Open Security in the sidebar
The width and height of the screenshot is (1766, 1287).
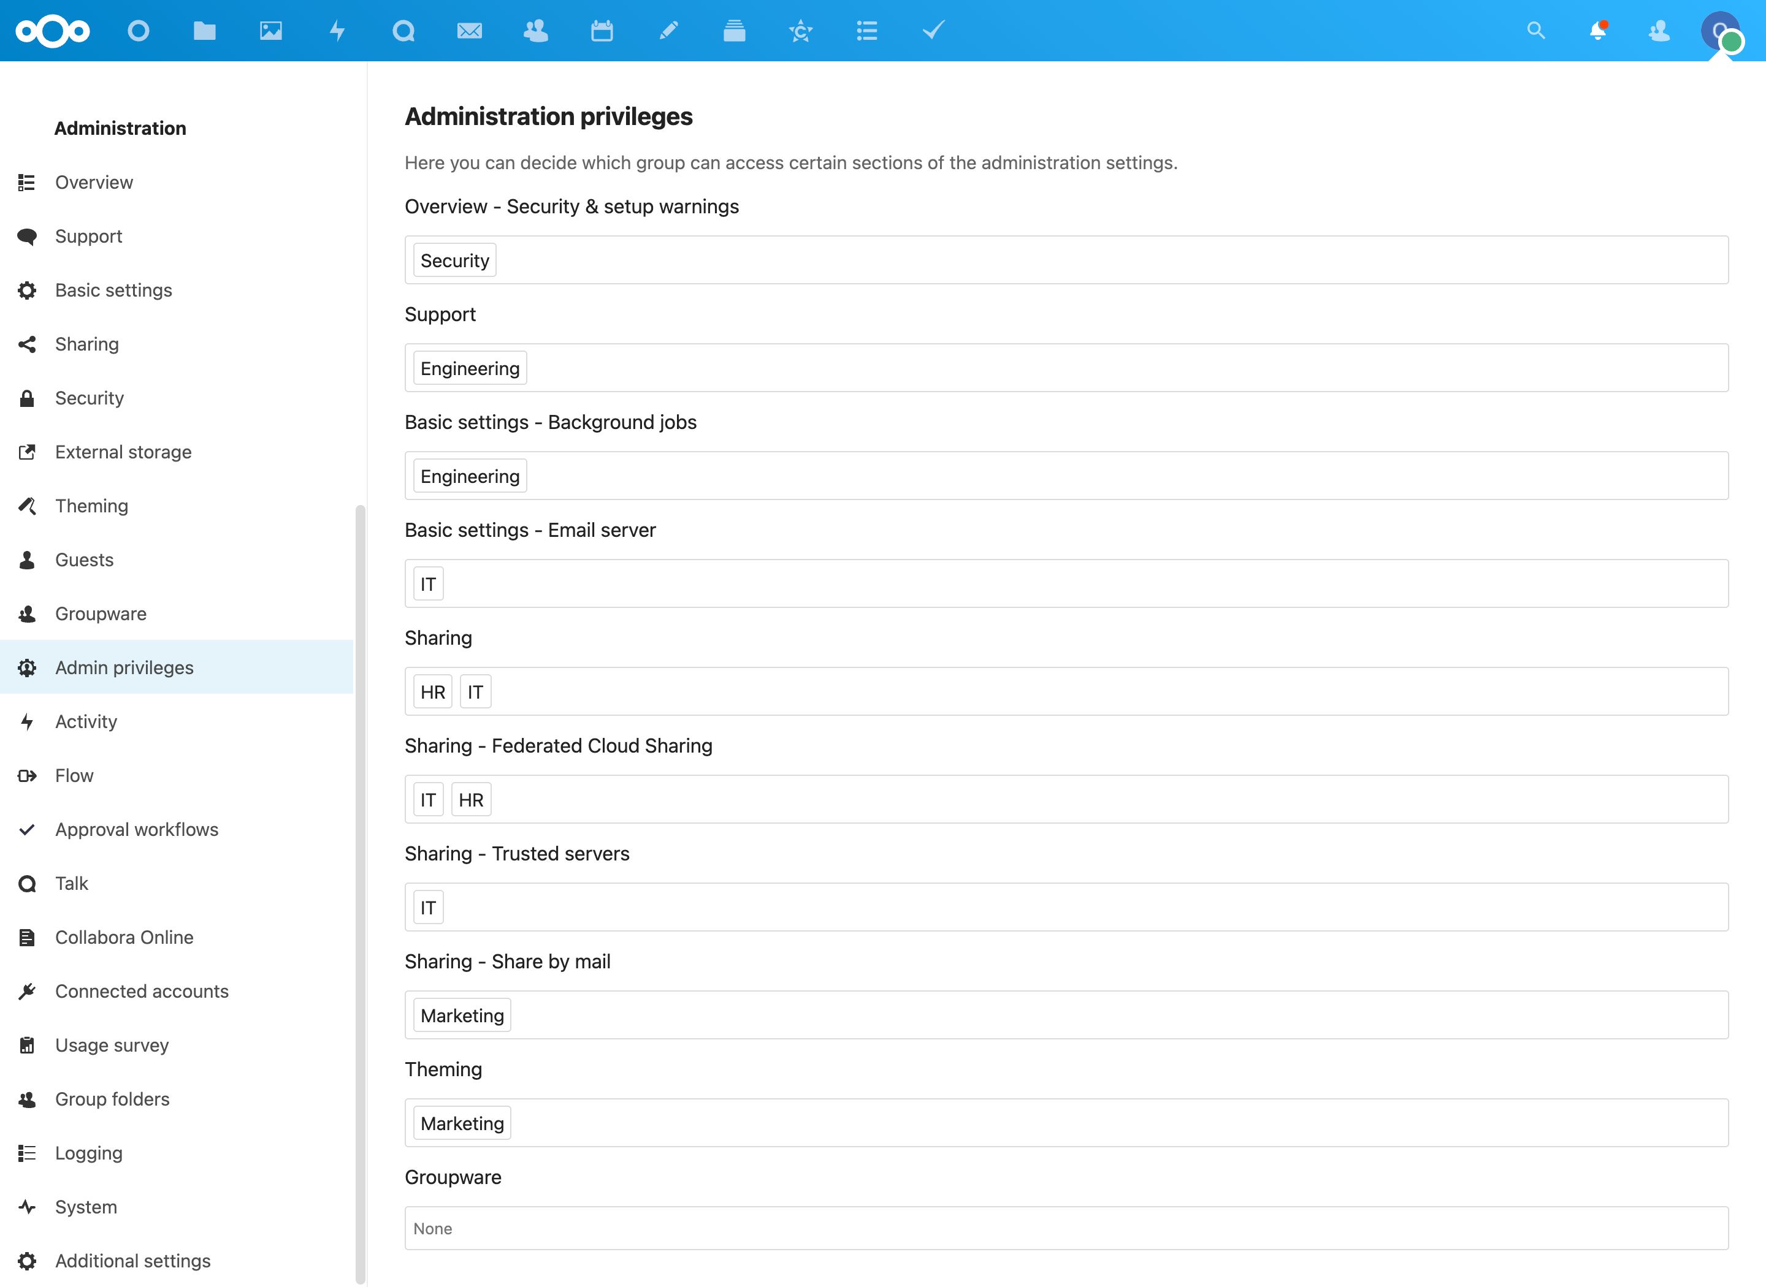tap(177, 398)
